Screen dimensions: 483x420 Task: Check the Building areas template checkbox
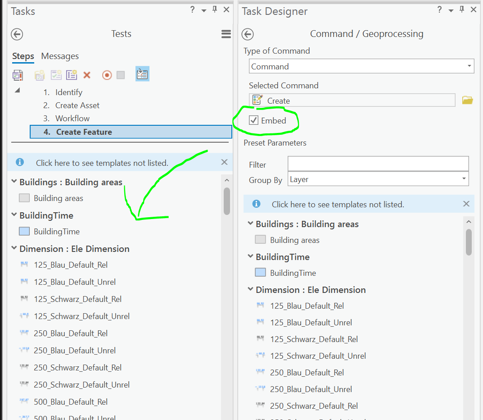point(23,198)
